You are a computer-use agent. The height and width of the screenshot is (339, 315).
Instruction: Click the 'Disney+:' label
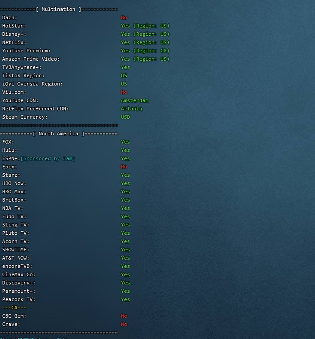click(14, 34)
